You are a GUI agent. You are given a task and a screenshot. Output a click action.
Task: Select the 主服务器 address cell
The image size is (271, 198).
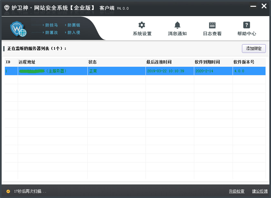53,71
